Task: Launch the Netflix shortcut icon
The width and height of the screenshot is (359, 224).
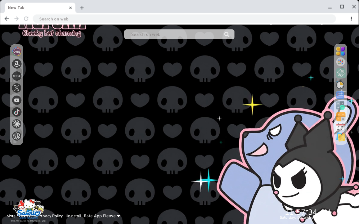Action: pos(17,76)
